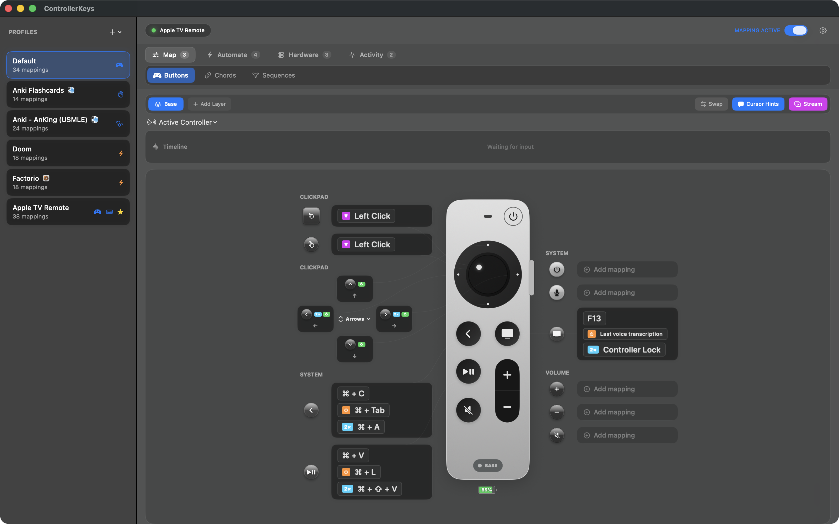Click the remote's volume minus button
The image size is (839, 524).
pos(507,407)
